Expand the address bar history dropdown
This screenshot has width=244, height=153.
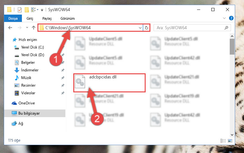(140, 28)
